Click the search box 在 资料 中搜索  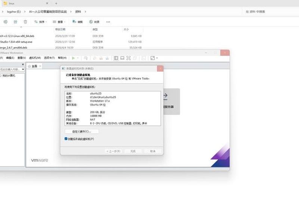pos(271,12)
